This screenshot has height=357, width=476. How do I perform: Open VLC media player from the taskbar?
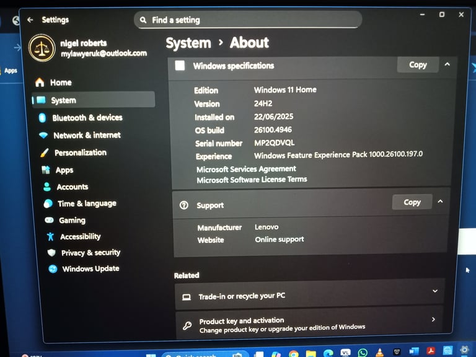point(379,353)
